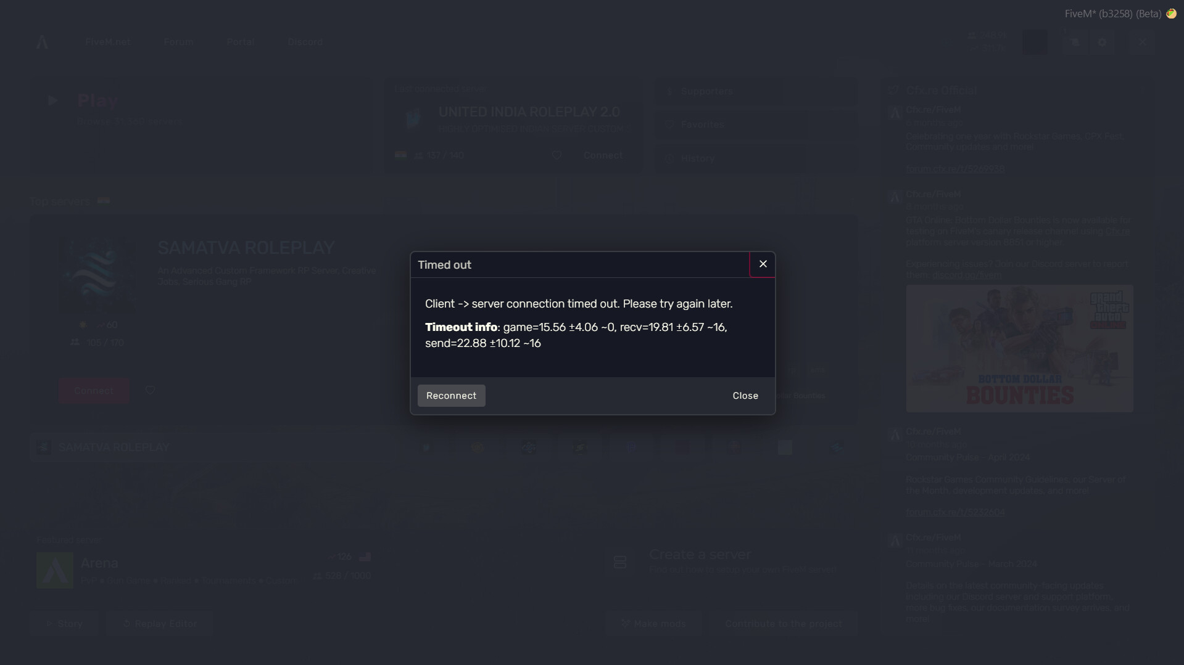1184x665 pixels.
Task: Open the FiveM.net menu item
Action: 108,42
